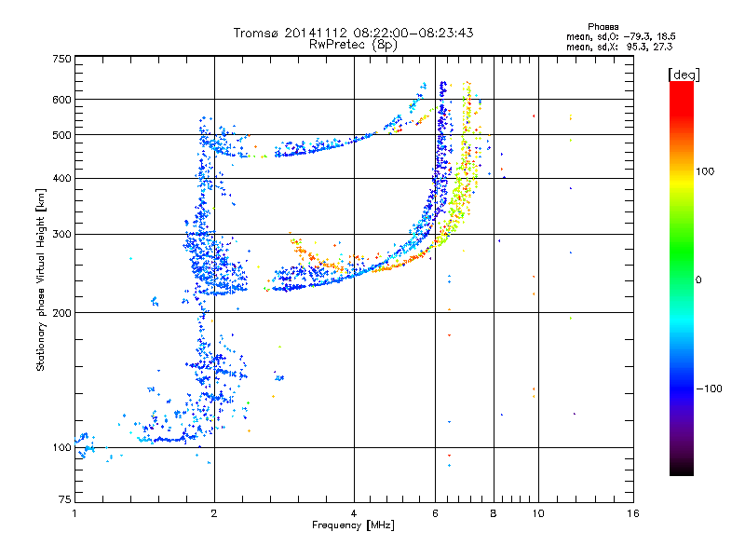Pick the black bottom of the phase colorbar
Screen dimensions: 745x559
682,470
